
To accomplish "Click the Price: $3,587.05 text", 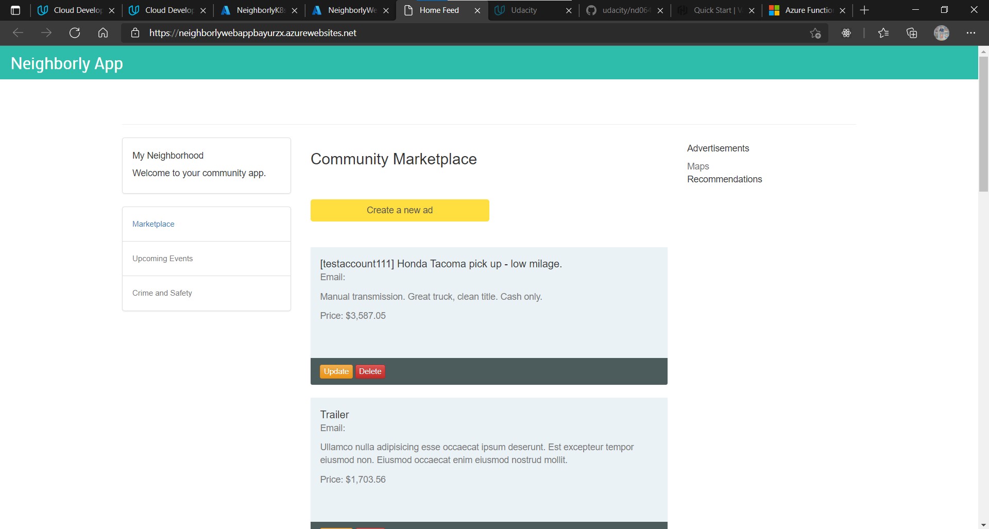I will point(353,316).
